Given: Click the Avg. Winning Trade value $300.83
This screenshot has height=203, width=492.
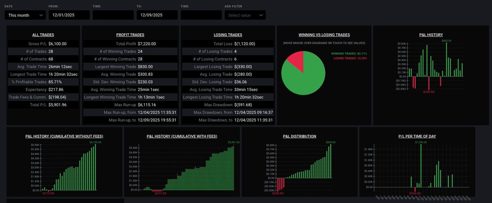Looking at the screenshot, I should [145, 74].
